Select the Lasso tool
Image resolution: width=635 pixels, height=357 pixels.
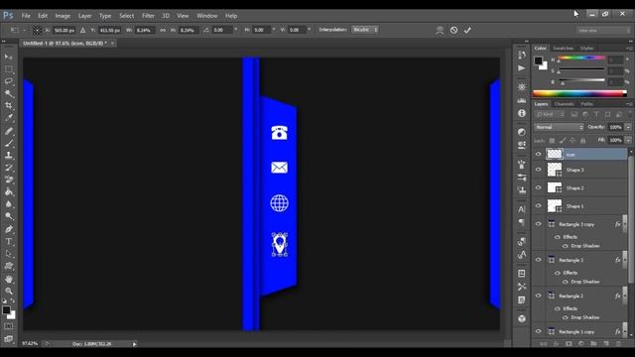coord(9,81)
